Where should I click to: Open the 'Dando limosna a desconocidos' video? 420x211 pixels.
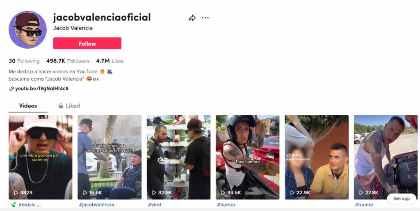point(110,157)
